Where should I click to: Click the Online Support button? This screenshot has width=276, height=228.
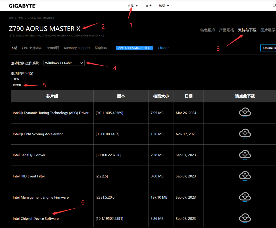pos(268,48)
